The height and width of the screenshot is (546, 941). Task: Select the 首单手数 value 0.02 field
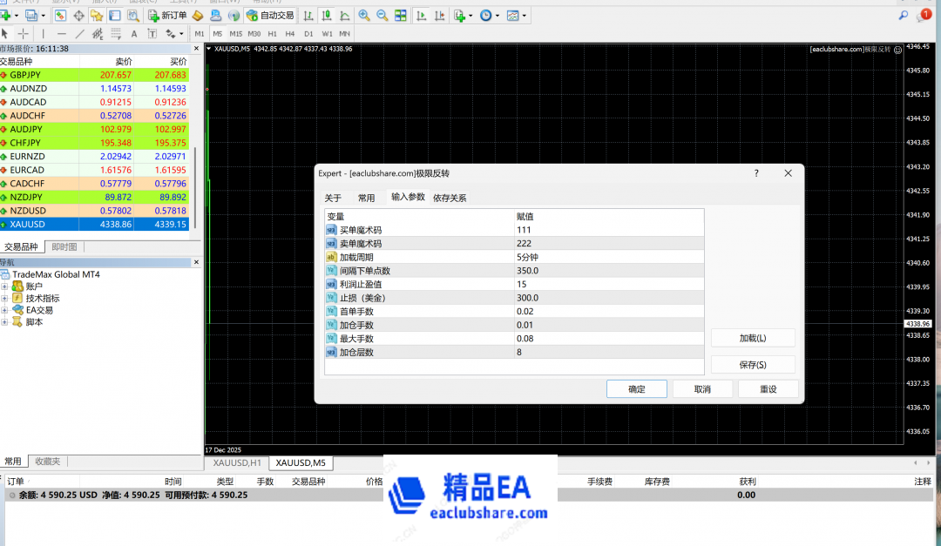coord(608,311)
